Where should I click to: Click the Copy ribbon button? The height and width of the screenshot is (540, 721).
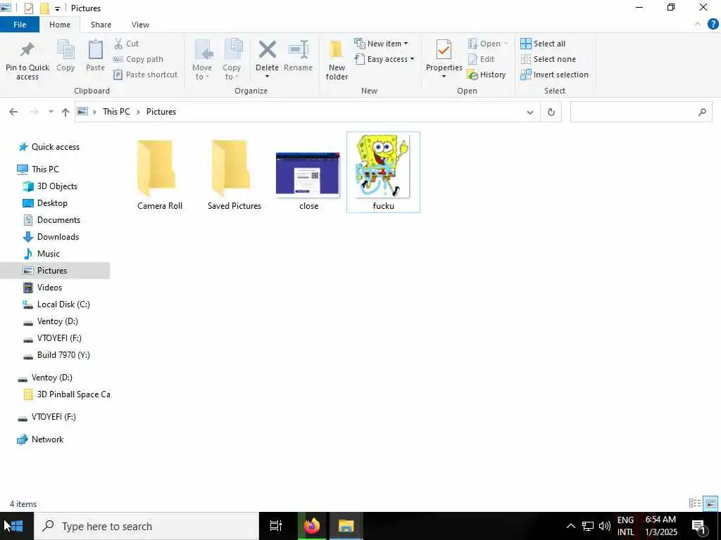[65, 56]
